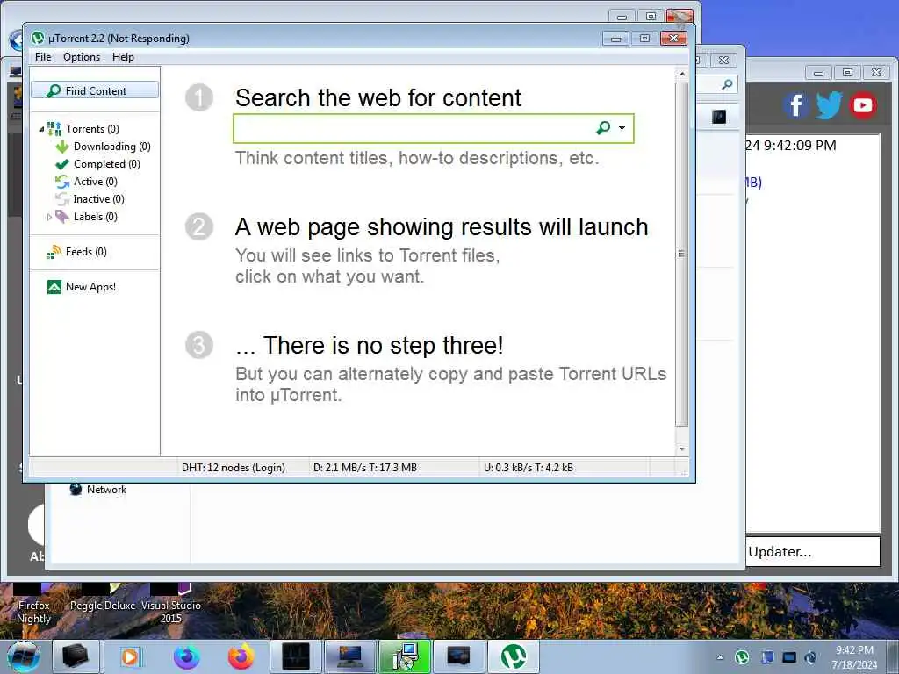
Task: Open orange Firefox taskbar icon
Action: click(x=241, y=656)
